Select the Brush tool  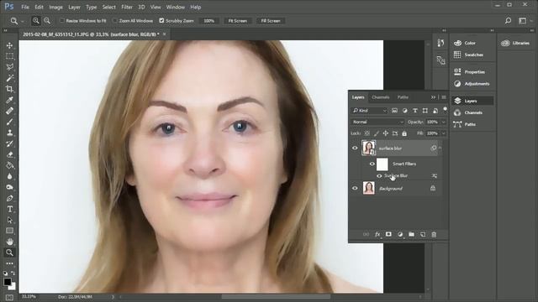point(9,122)
